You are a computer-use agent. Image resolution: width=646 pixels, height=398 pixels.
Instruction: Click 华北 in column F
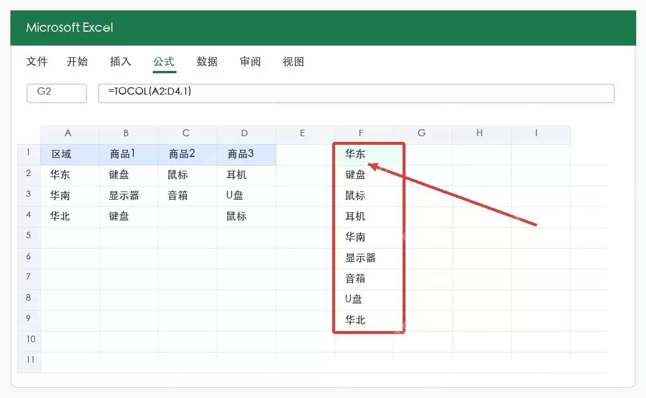(x=364, y=321)
